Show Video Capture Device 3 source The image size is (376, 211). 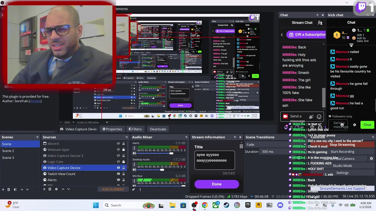click(118, 156)
